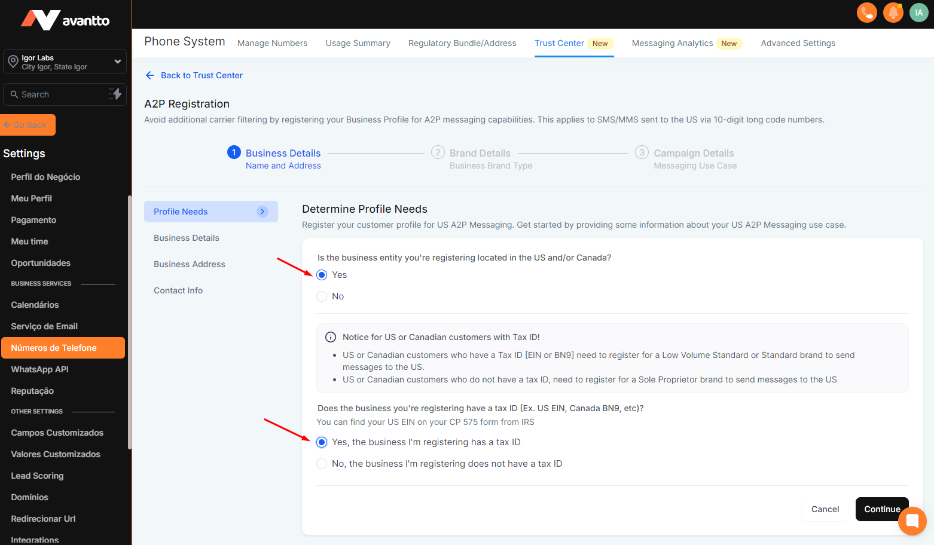Switch to the Manage Numbers tab
Screen dimensions: 934x545
click(x=272, y=43)
